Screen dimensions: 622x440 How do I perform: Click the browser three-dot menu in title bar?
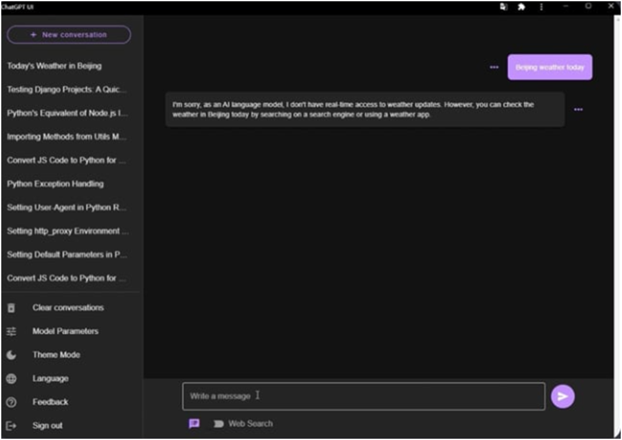point(542,6)
